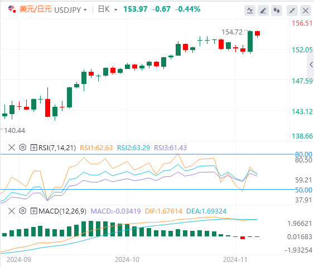Image resolution: width=314 pixels, height=267 pixels.
Task: Click the MACD(12,26,9) indicator label
Action: 62,211
